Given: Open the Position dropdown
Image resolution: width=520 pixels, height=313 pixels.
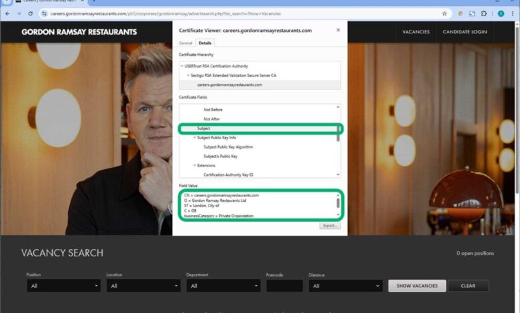Looking at the screenshot, I should click(x=63, y=286).
